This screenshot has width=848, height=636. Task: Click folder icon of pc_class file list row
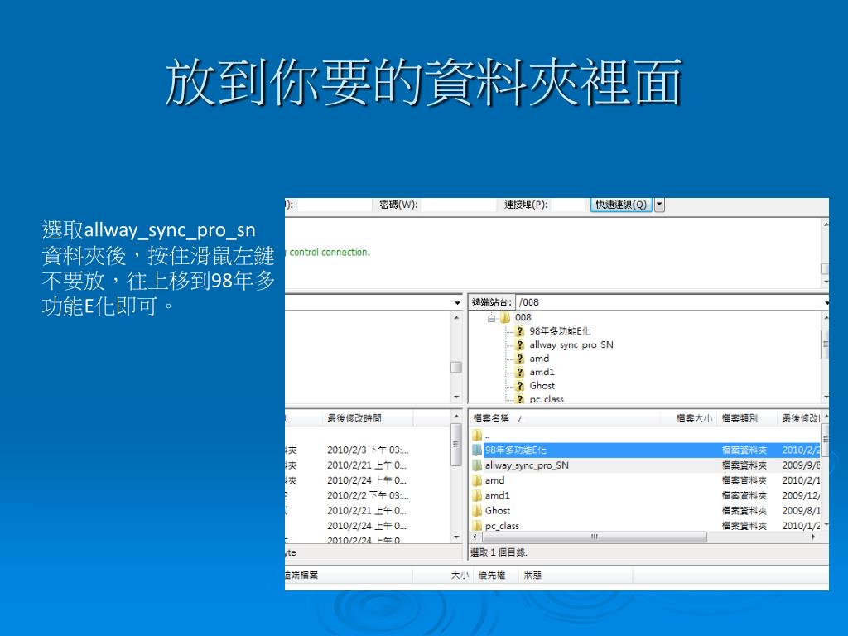coord(477,525)
